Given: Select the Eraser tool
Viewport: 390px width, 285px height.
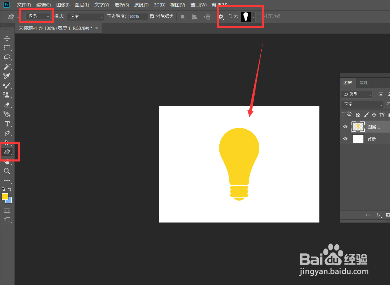Looking at the screenshot, I should 7,105.
